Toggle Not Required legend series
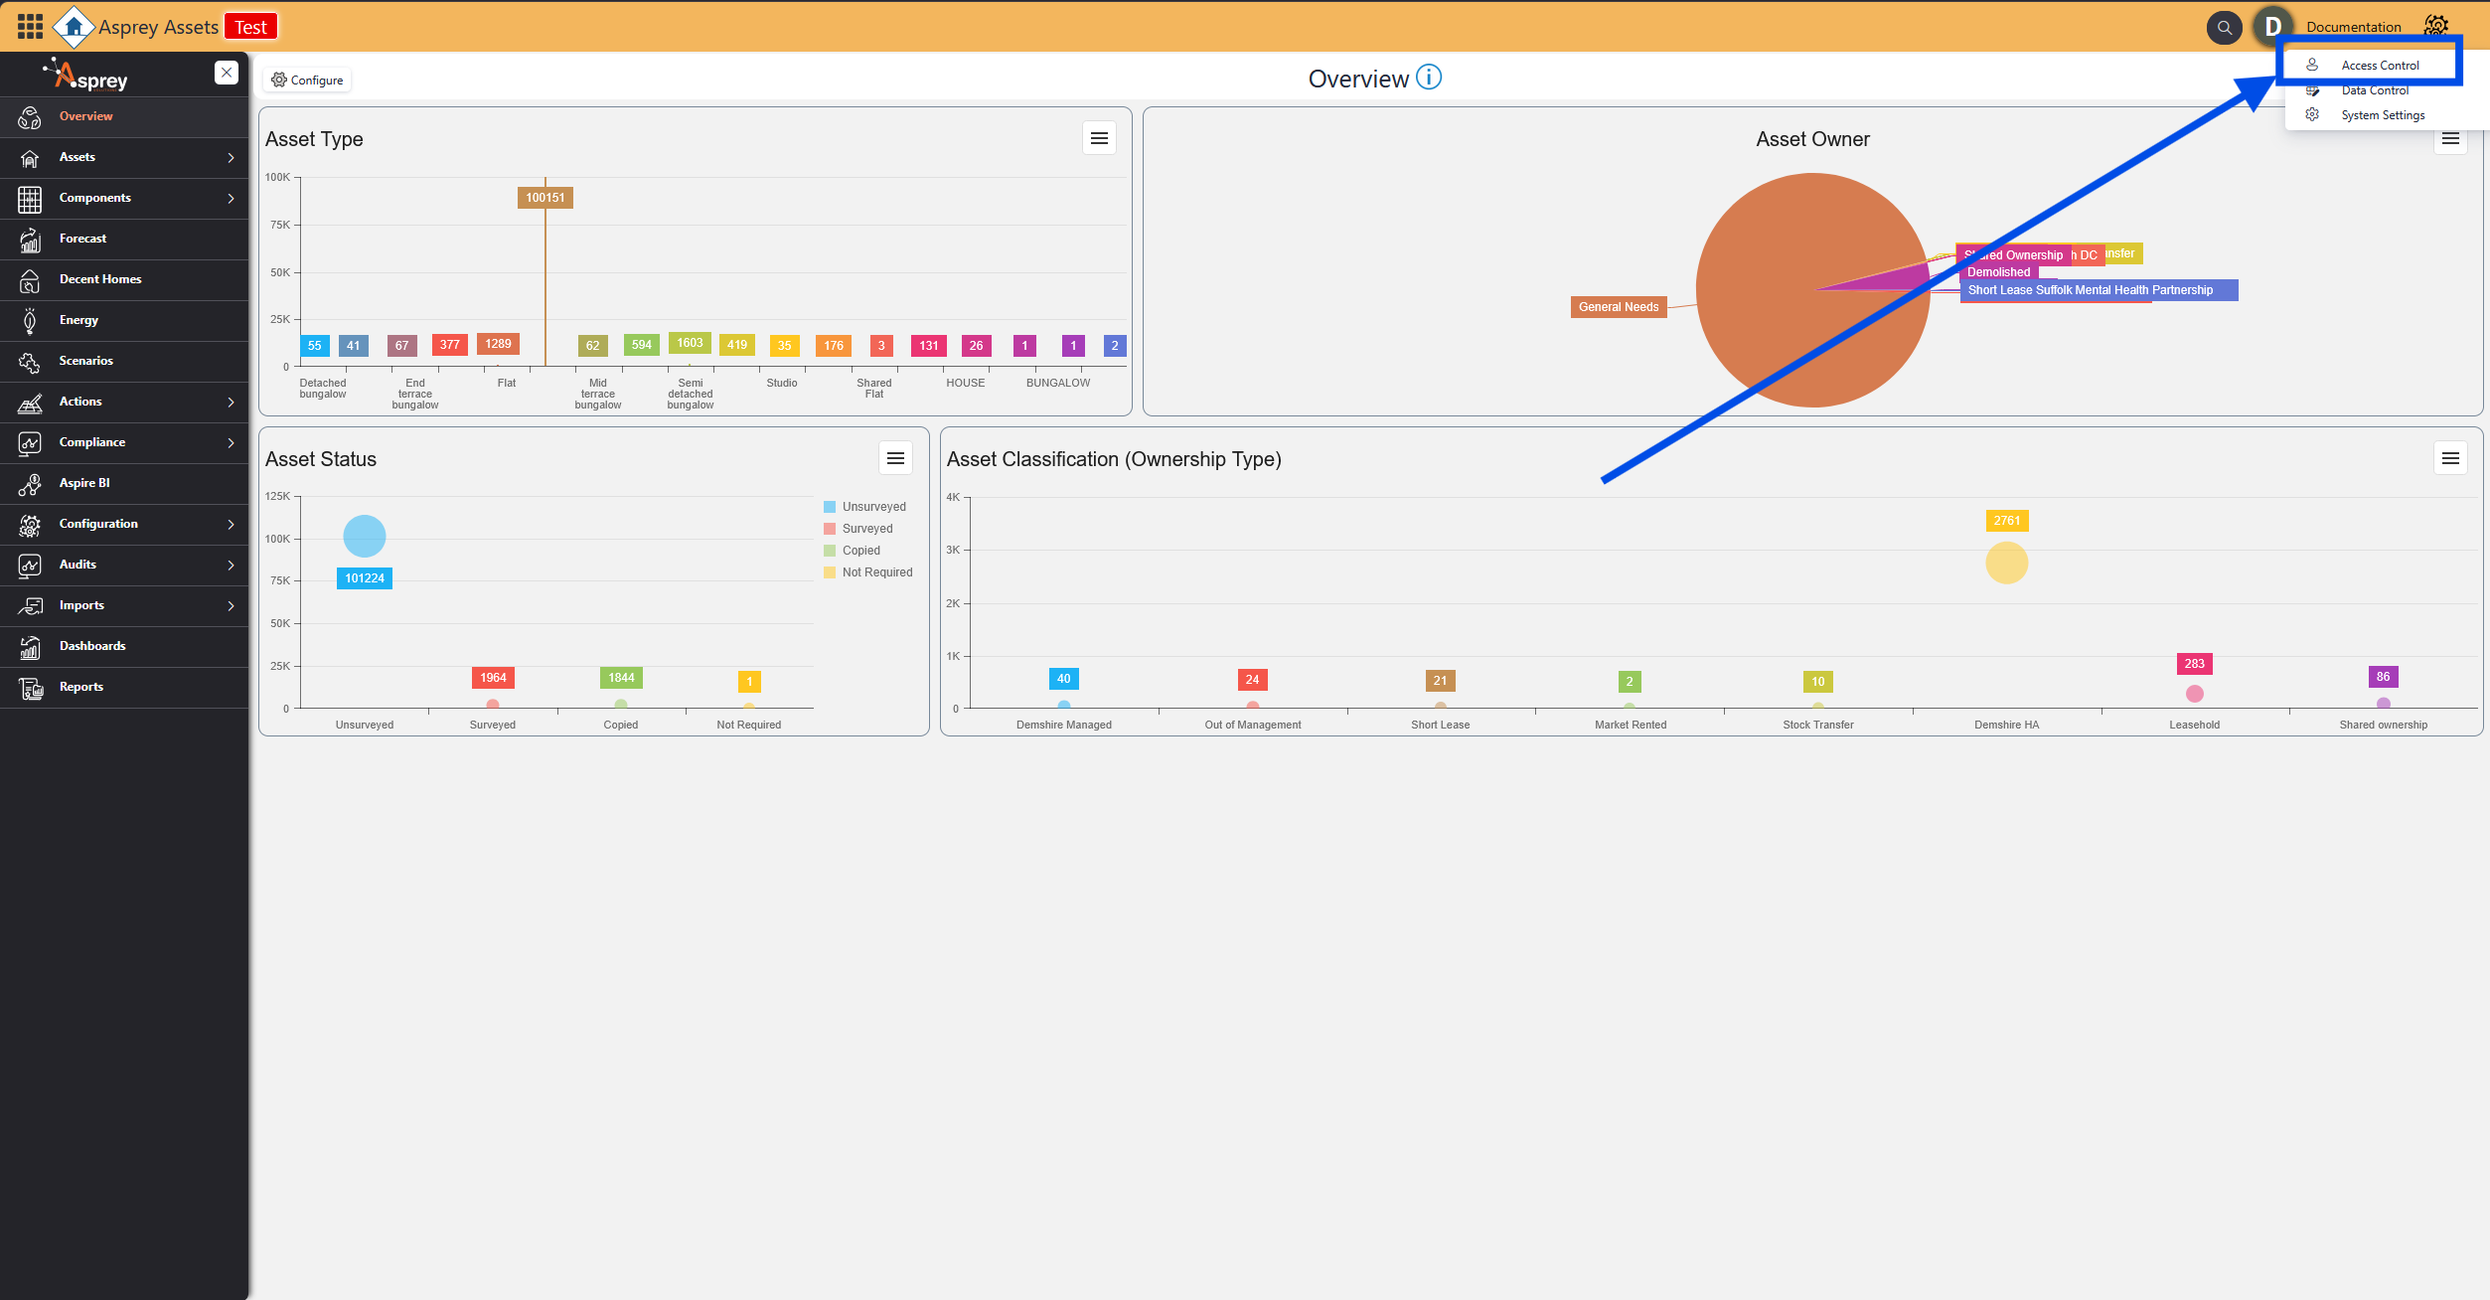This screenshot has width=2490, height=1300. tap(876, 572)
